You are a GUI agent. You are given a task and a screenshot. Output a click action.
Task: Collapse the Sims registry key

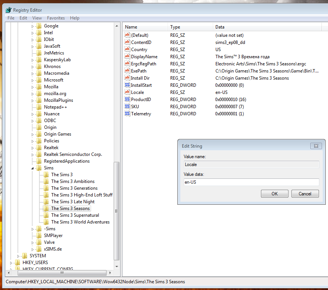pos(32,168)
